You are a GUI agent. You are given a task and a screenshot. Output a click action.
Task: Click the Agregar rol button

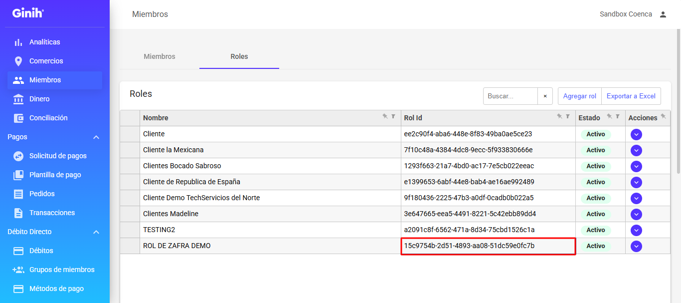(x=579, y=96)
